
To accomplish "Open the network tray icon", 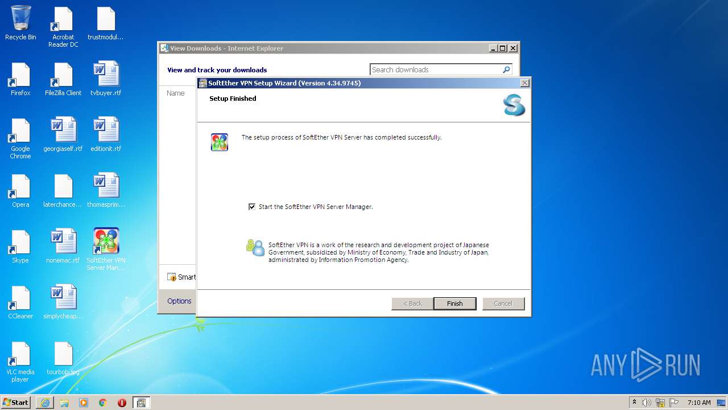I will point(660,403).
